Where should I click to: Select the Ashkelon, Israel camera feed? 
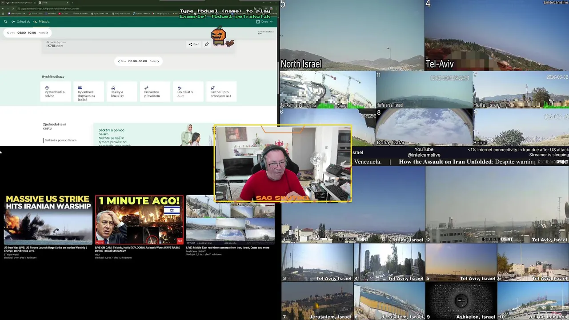coord(461,301)
